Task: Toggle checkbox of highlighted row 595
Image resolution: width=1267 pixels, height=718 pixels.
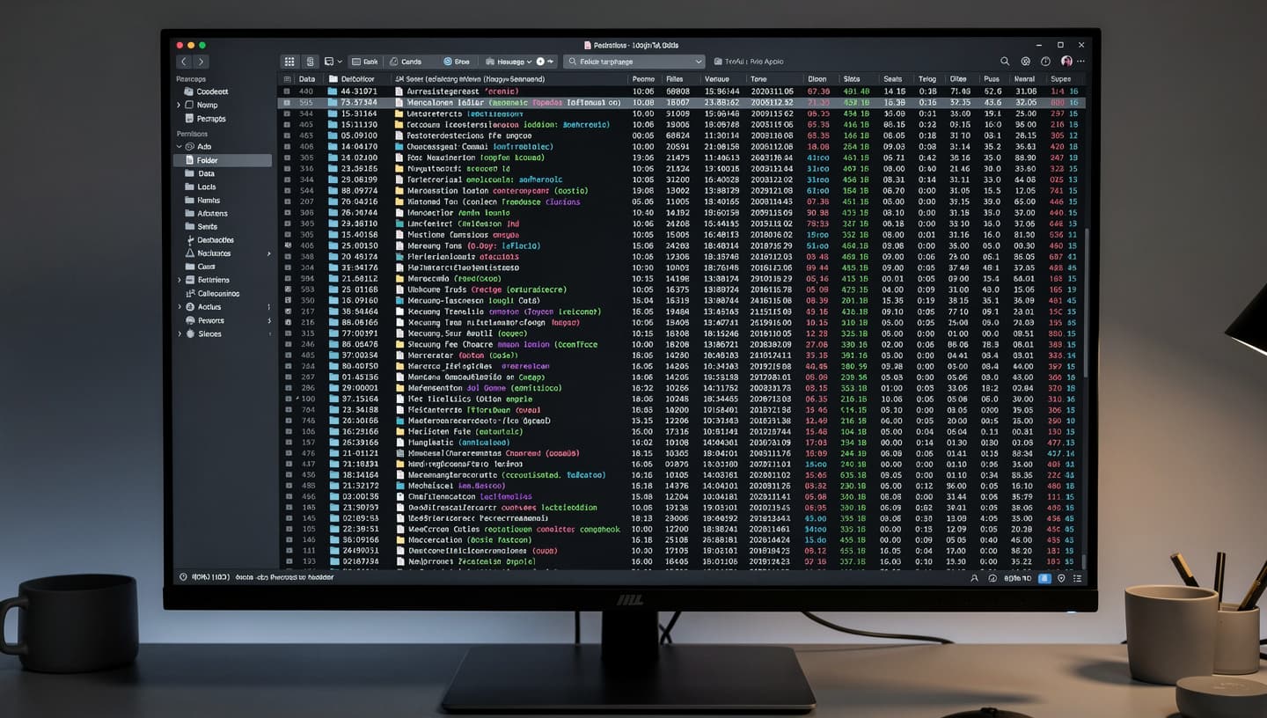Action: tap(287, 103)
